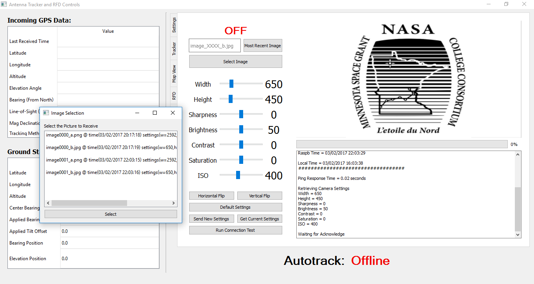Adjust the Contrast slider

tap(241, 144)
